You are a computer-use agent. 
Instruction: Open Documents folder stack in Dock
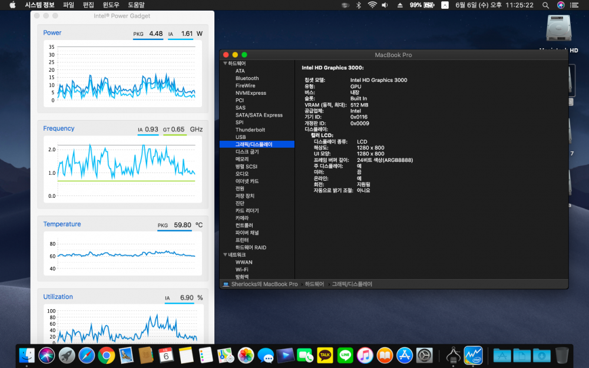click(522, 355)
